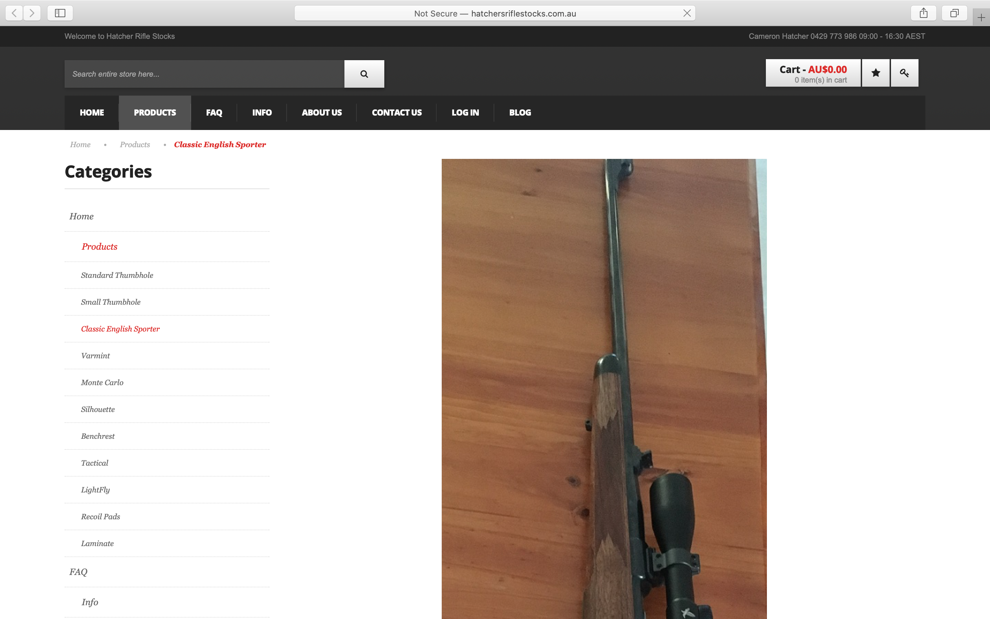This screenshot has height=619, width=990.
Task: Click the key login icon
Action: click(904, 73)
